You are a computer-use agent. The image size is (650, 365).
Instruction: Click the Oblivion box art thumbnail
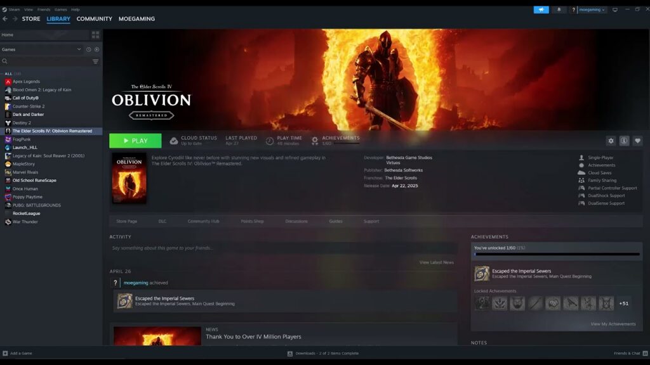pos(129,178)
